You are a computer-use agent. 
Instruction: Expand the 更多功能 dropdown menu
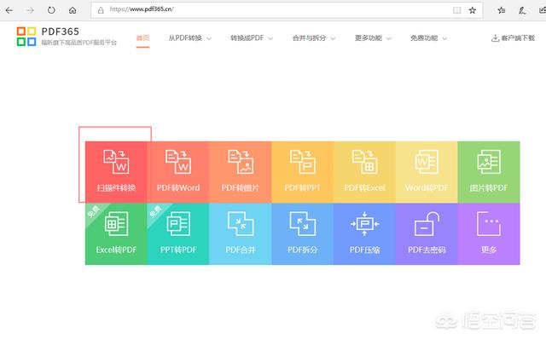pos(373,37)
